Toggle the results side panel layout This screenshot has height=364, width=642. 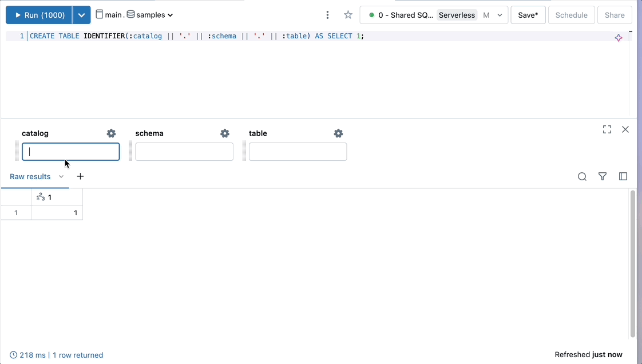(623, 176)
